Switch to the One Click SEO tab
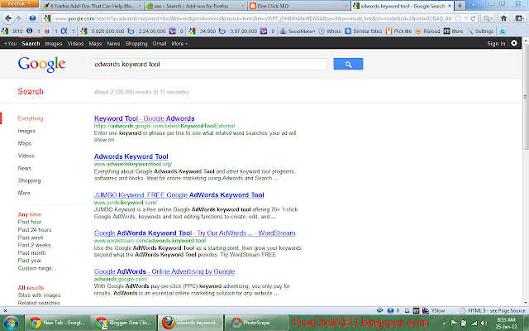529x331 pixels. point(298,6)
